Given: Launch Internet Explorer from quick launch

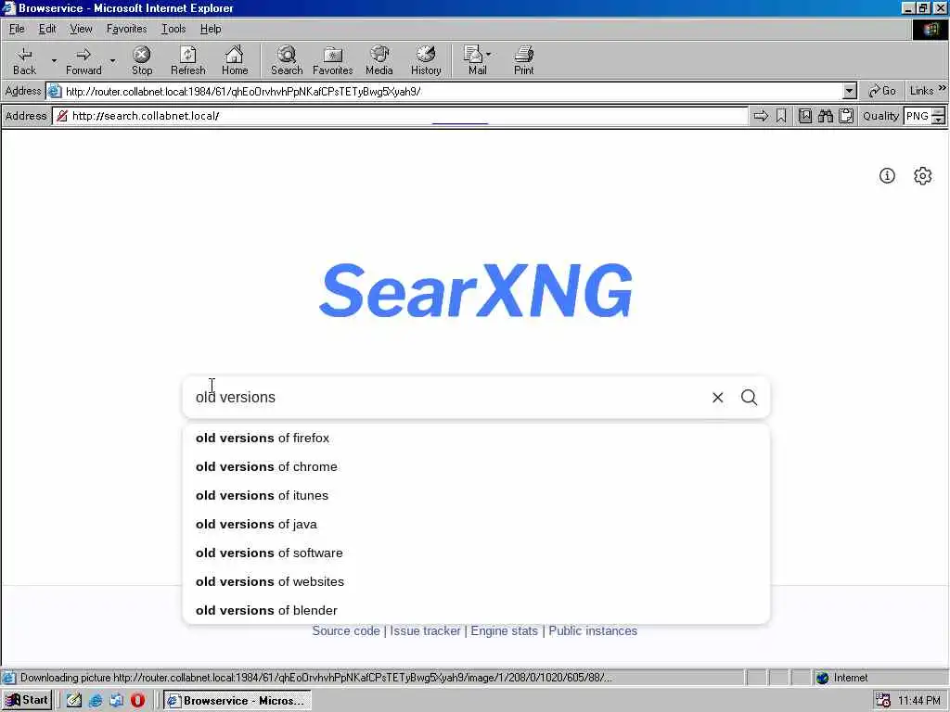Looking at the screenshot, I should [x=96, y=700].
